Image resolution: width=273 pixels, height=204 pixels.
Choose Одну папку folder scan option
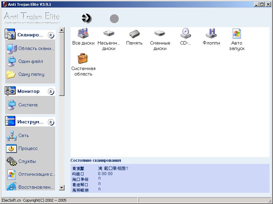pyautogui.click(x=25, y=74)
